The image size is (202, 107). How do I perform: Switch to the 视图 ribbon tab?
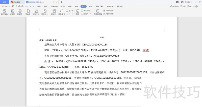tap(77, 7)
